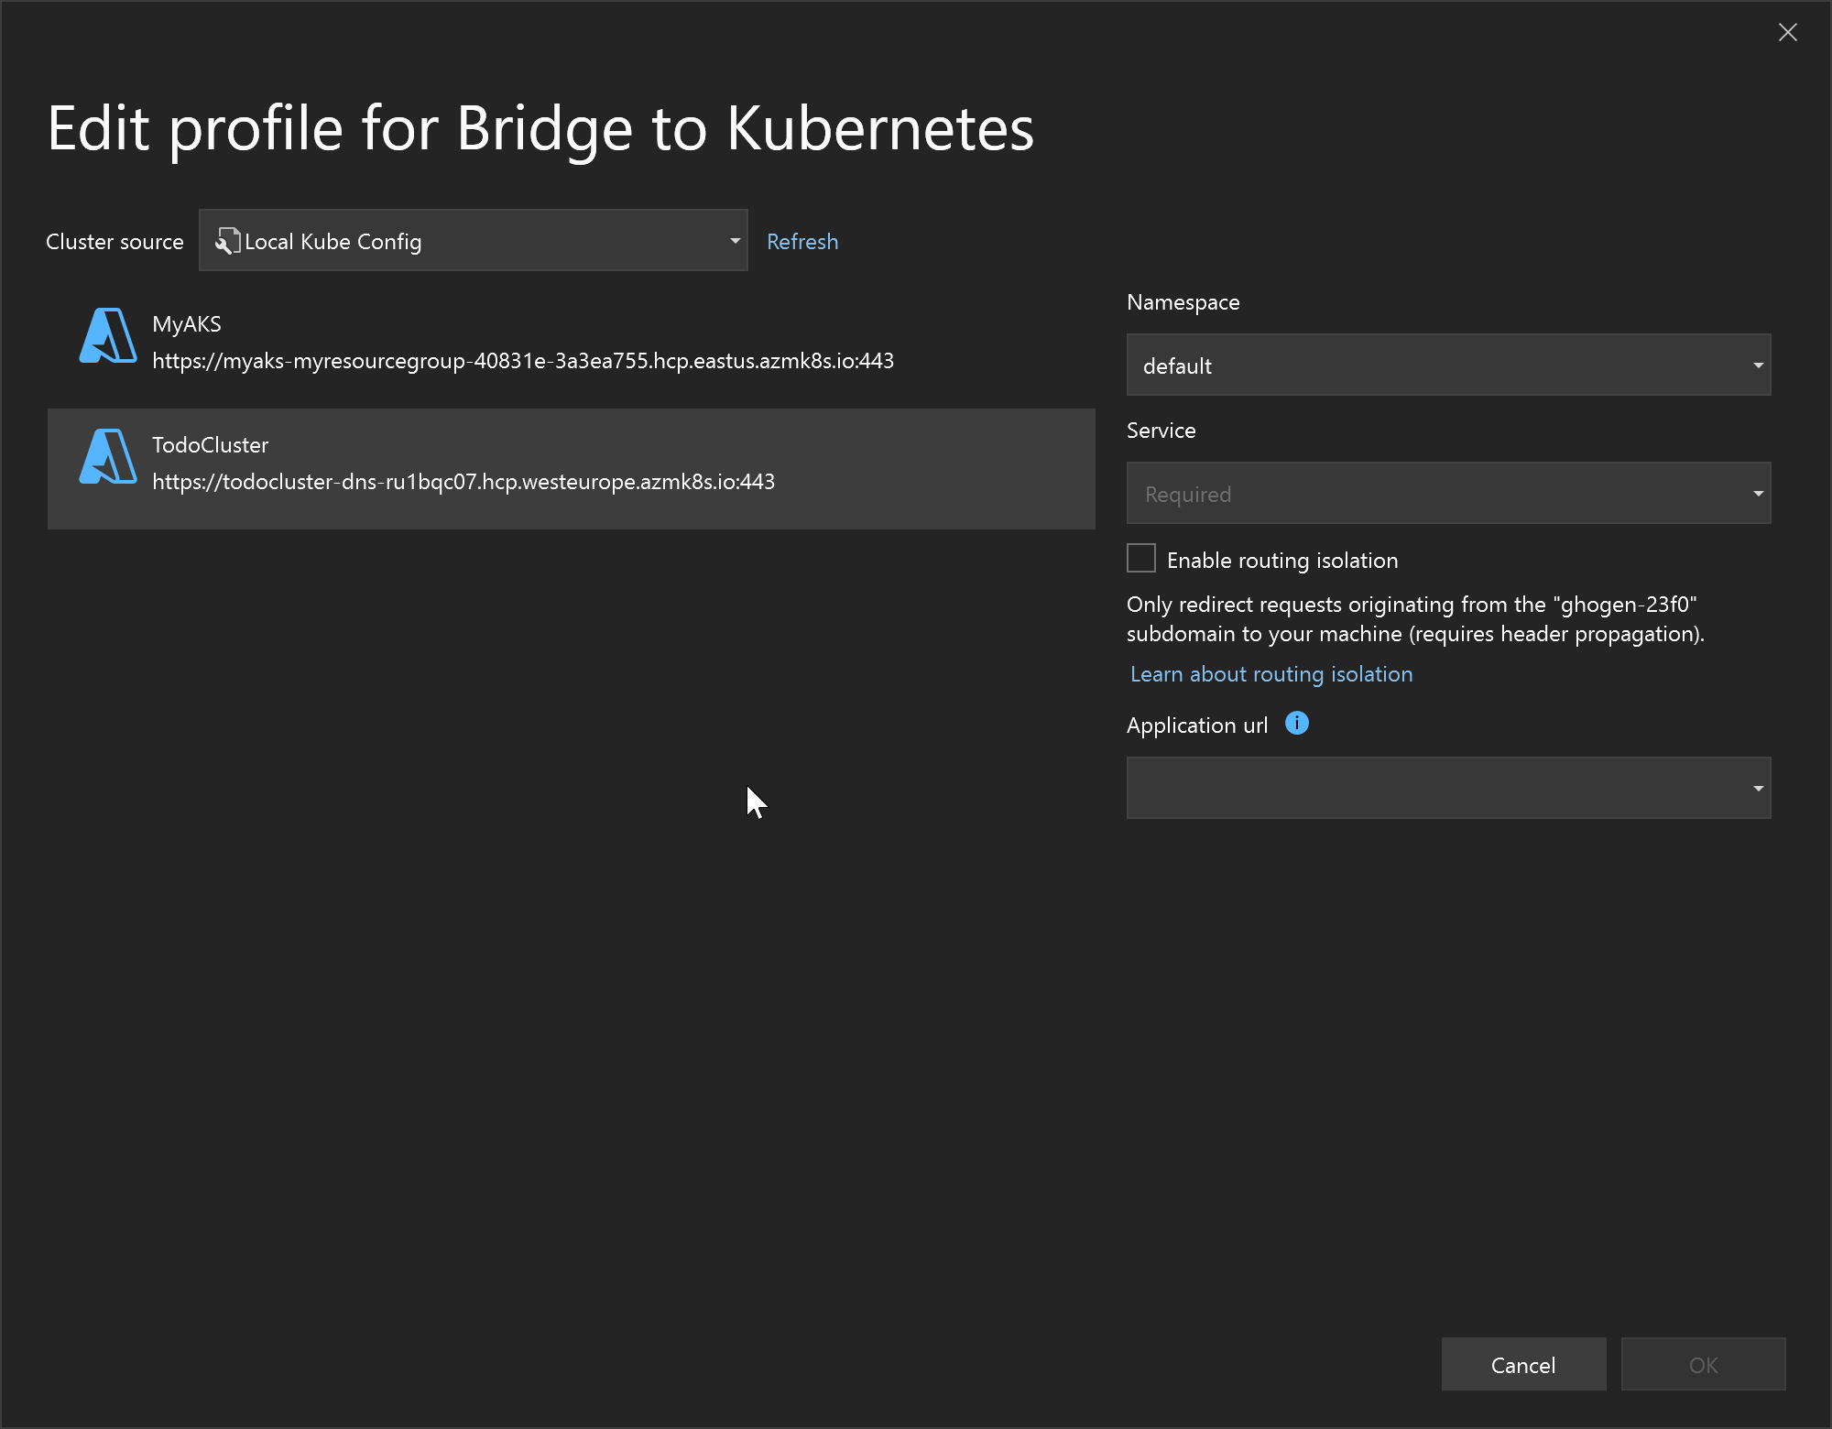Screen dimensions: 1832x1429
Task: Select MyAKS from the cluster list
Action: point(571,342)
